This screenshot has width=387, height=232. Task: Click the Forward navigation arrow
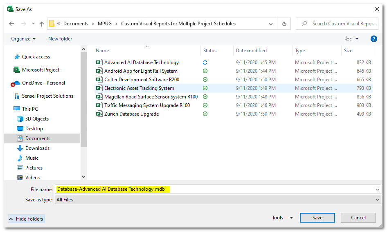click(24, 24)
